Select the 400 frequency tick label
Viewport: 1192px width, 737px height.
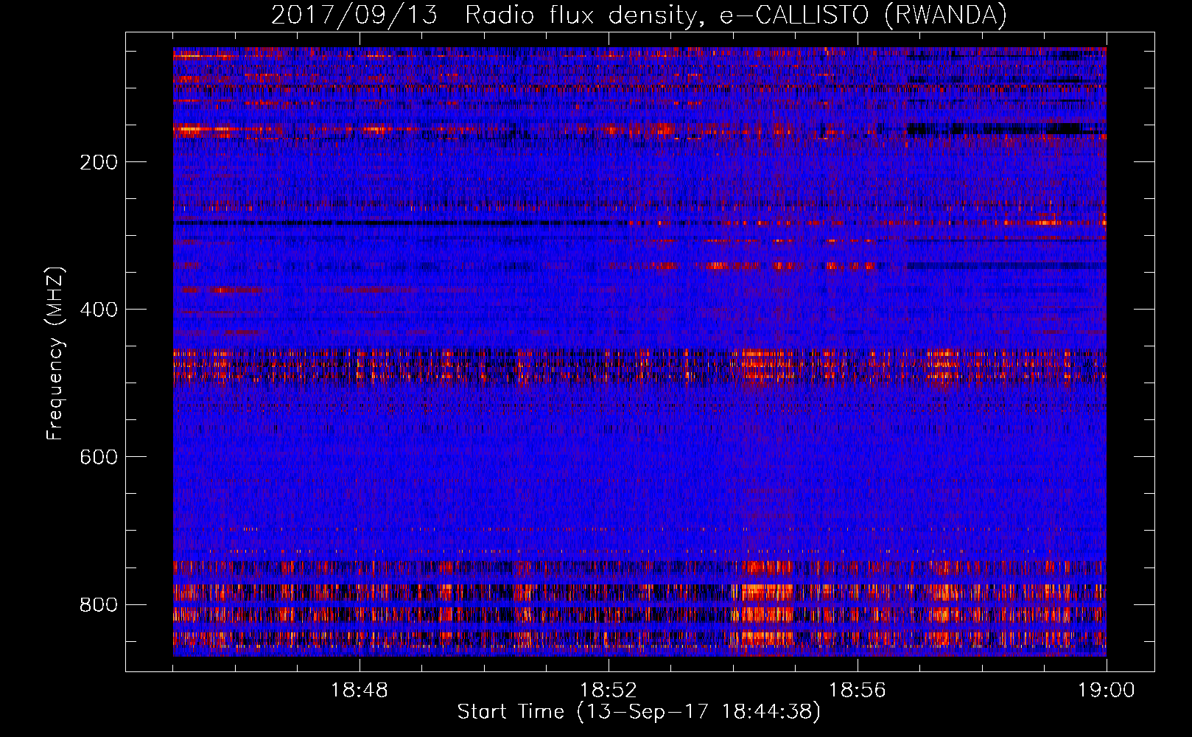pos(99,310)
